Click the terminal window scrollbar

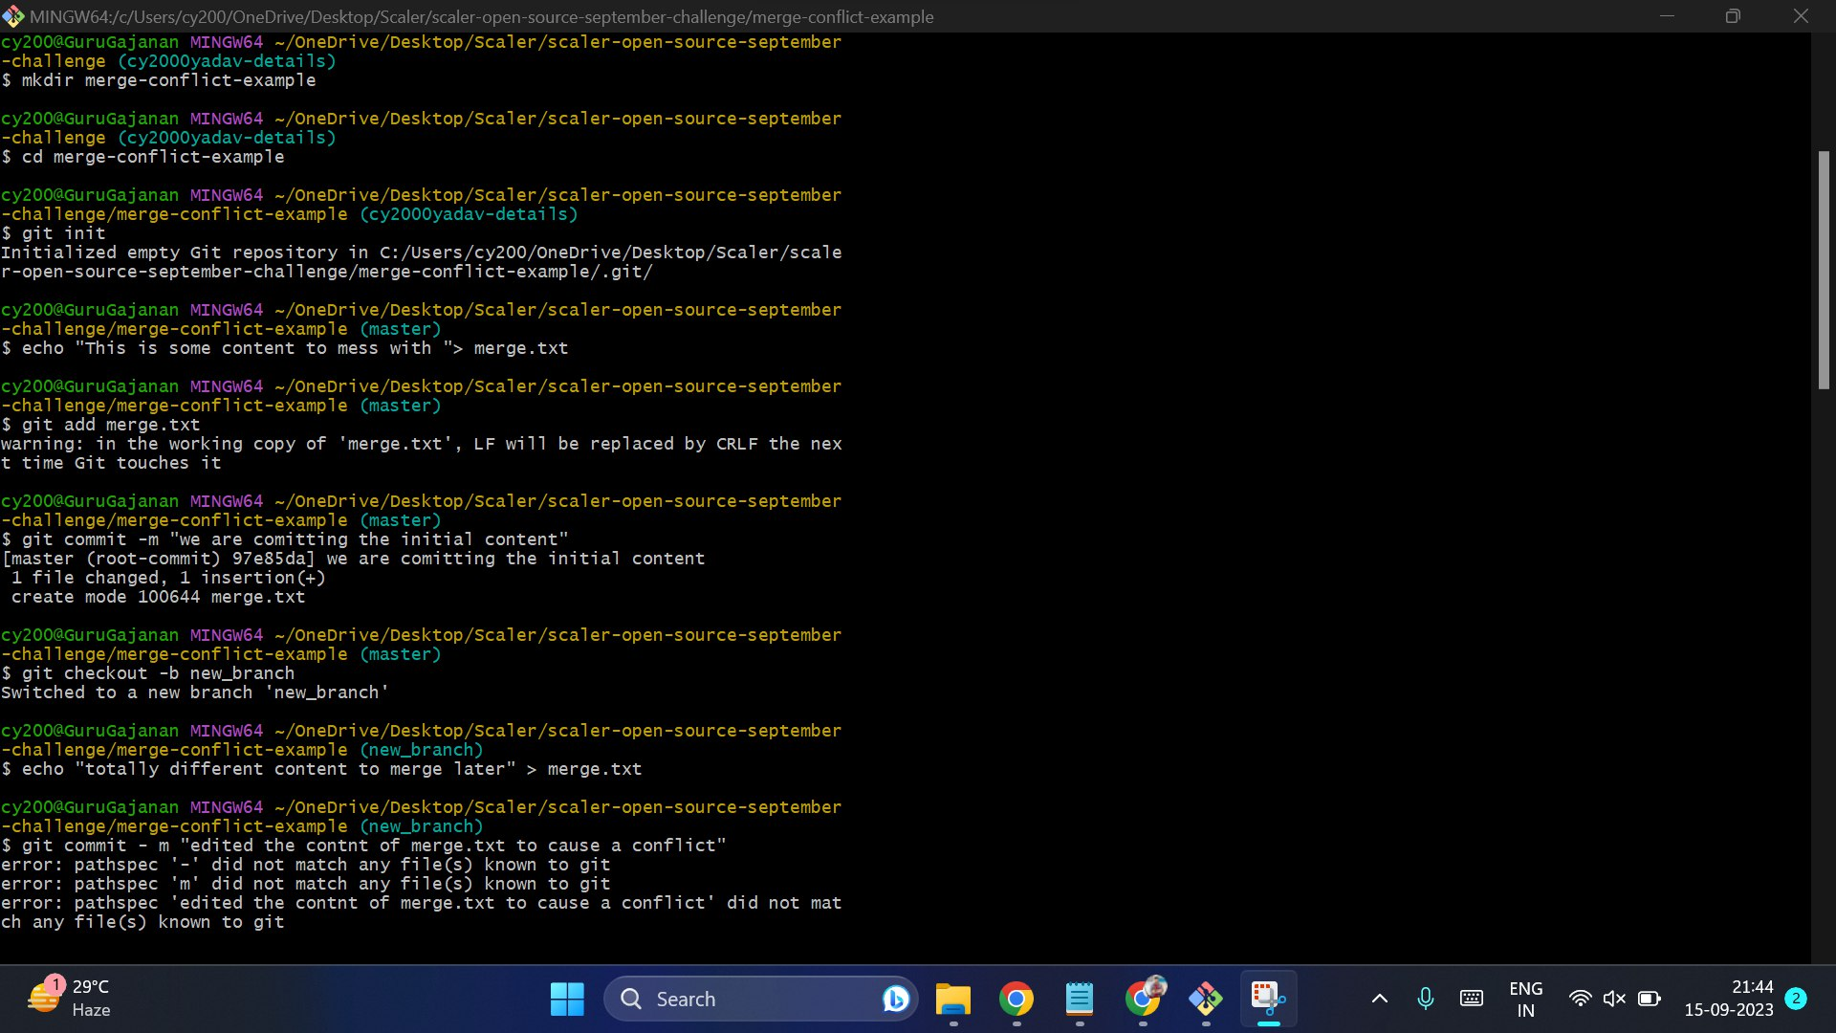[1822, 268]
